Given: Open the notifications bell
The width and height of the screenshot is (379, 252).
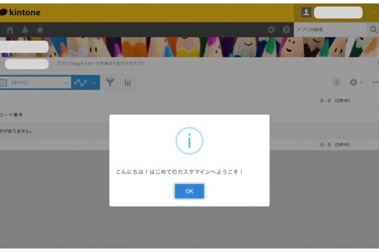Looking at the screenshot, I should pos(25,30).
